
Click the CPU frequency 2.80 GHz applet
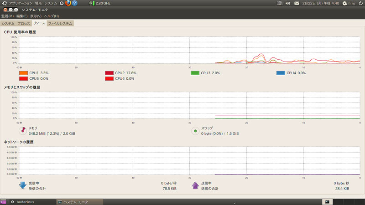click(x=100, y=3)
